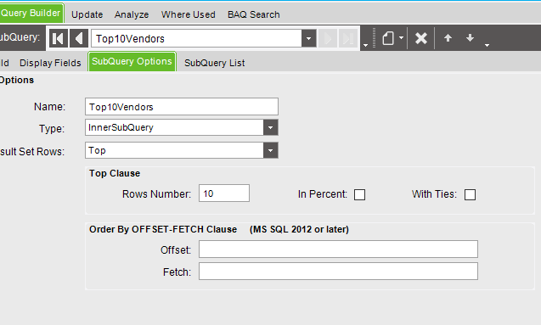
Task: Switch to the SubQuery List tab
Action: 214,63
